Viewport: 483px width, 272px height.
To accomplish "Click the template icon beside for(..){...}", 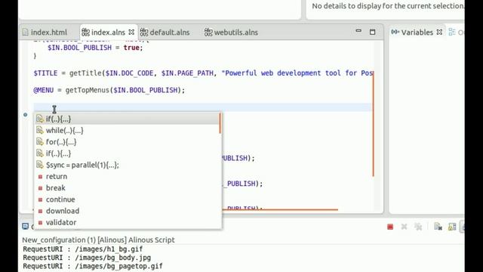I will pos(40,141).
